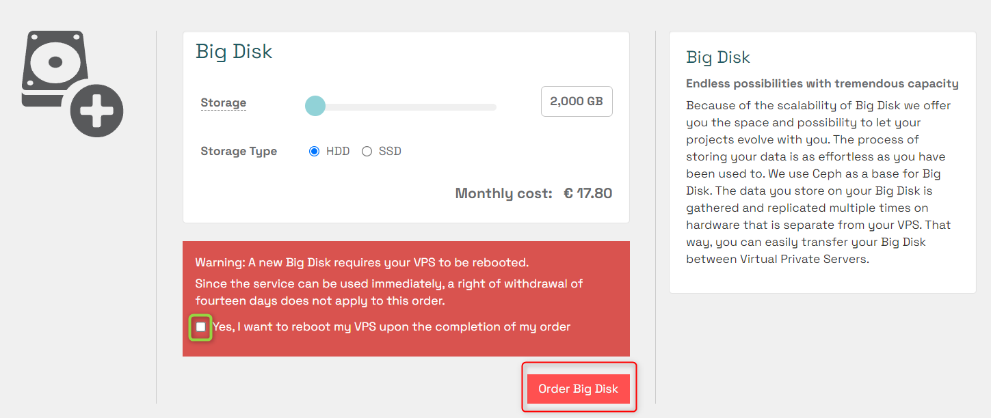Click the Big Disk heading in the order card

[x=234, y=52]
